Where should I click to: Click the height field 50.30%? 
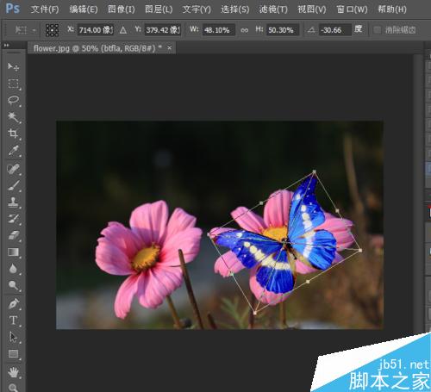(283, 30)
